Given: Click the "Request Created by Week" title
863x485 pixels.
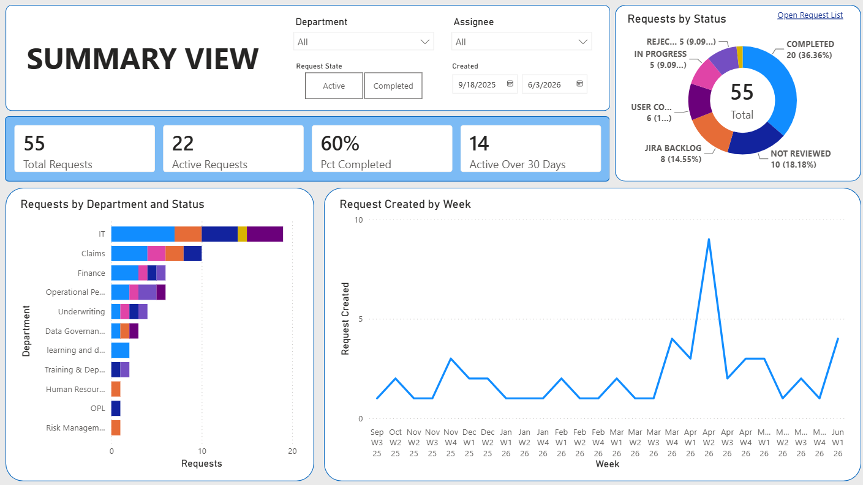Looking at the screenshot, I should pyautogui.click(x=405, y=204).
